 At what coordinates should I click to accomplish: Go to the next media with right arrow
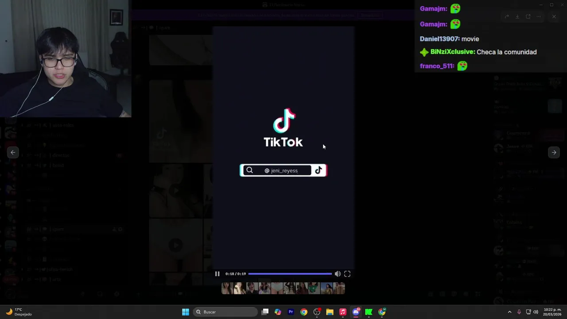point(554,152)
